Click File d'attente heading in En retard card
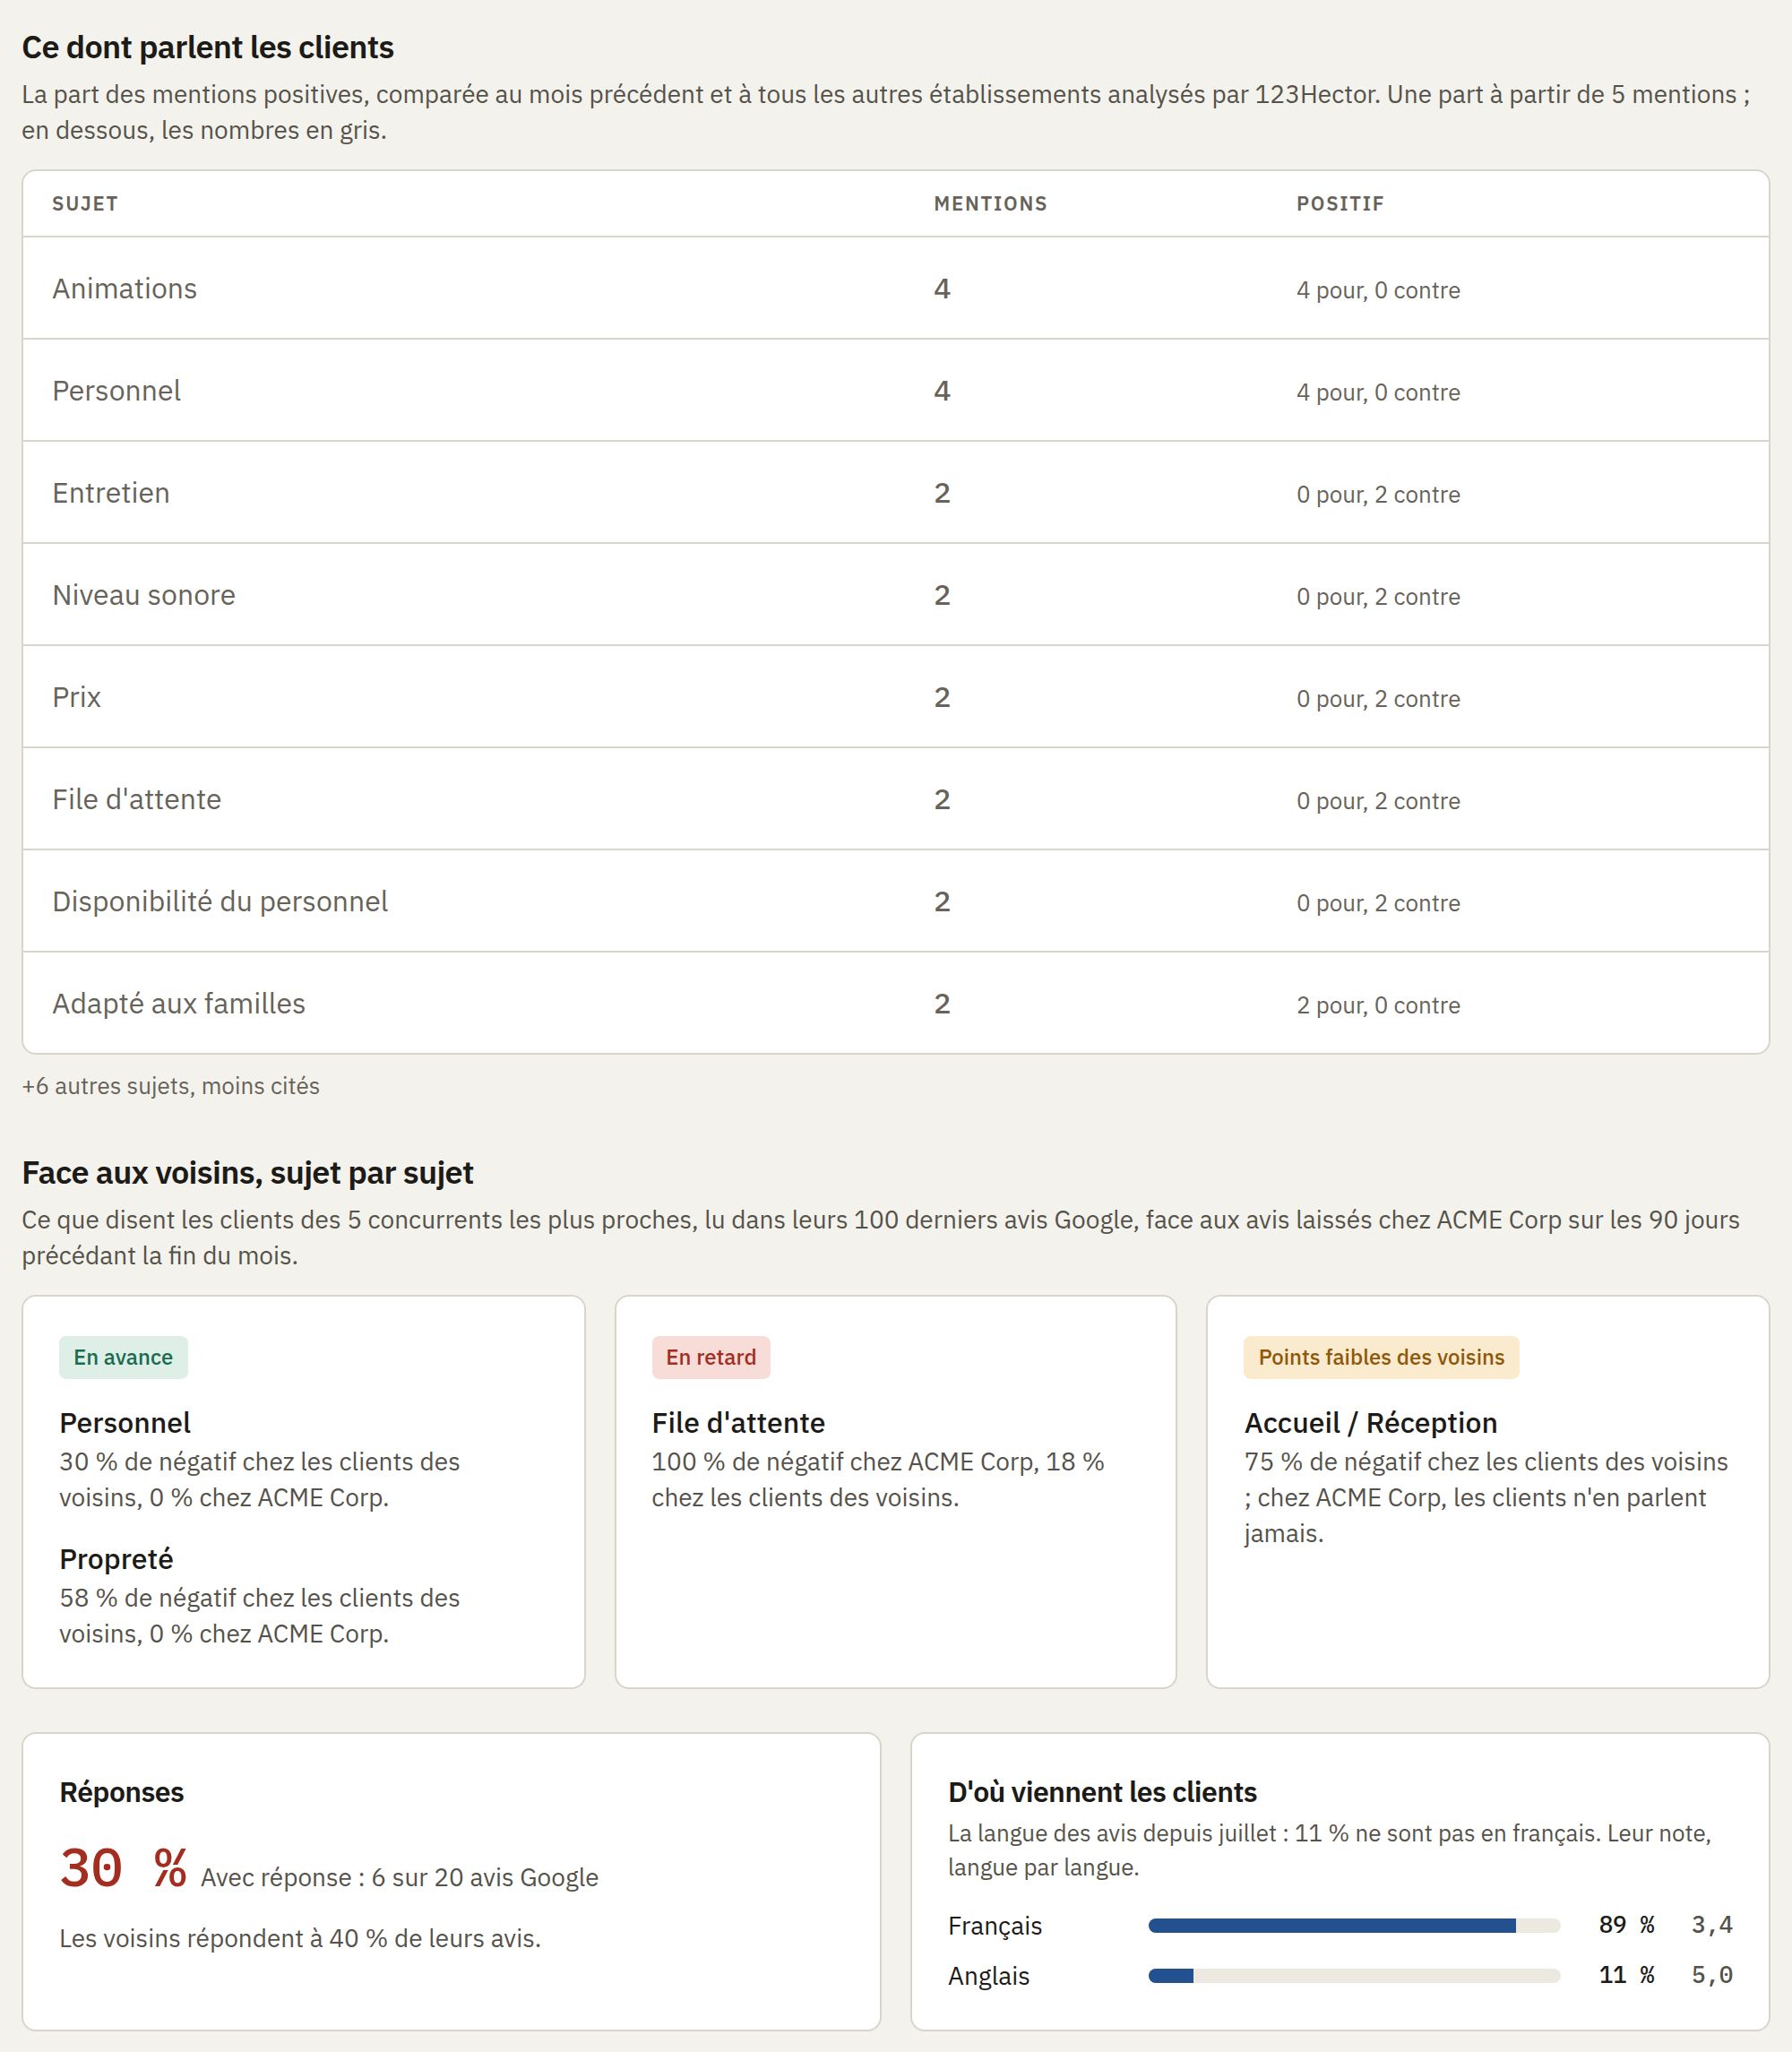Image resolution: width=1792 pixels, height=2052 pixels. point(738,1423)
